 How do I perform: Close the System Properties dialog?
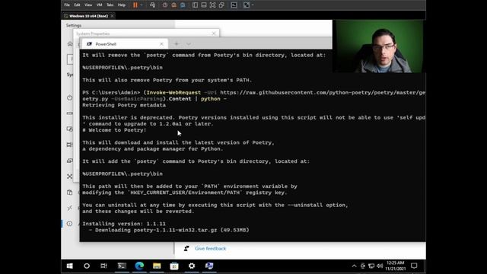214,33
